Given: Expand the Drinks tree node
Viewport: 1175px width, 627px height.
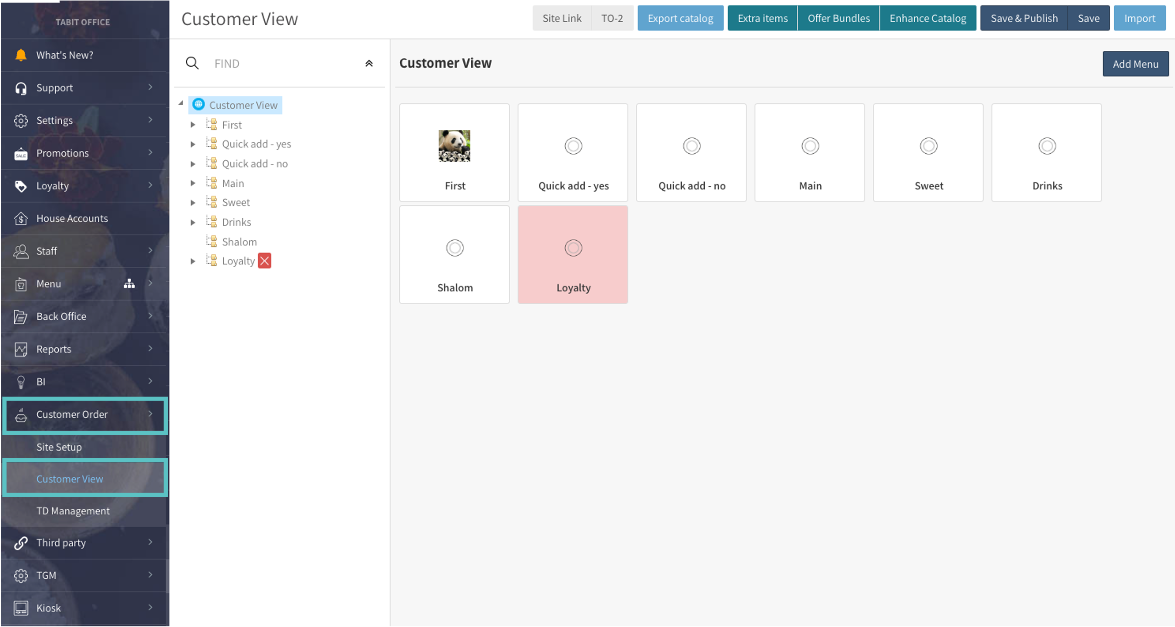Looking at the screenshot, I should [193, 222].
